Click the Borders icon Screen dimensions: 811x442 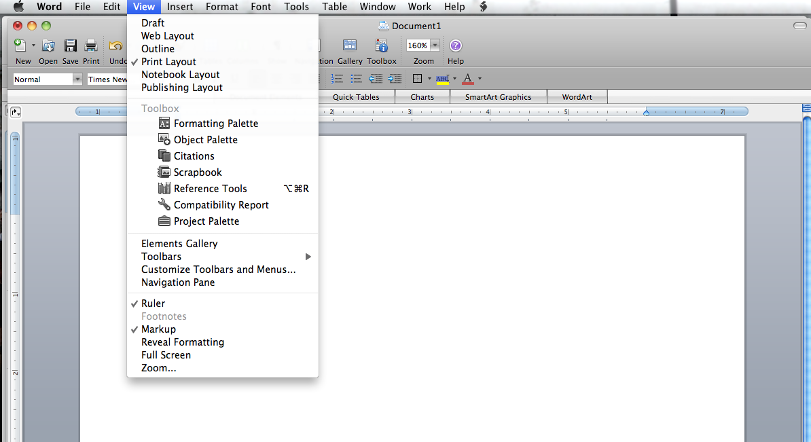[x=418, y=79]
